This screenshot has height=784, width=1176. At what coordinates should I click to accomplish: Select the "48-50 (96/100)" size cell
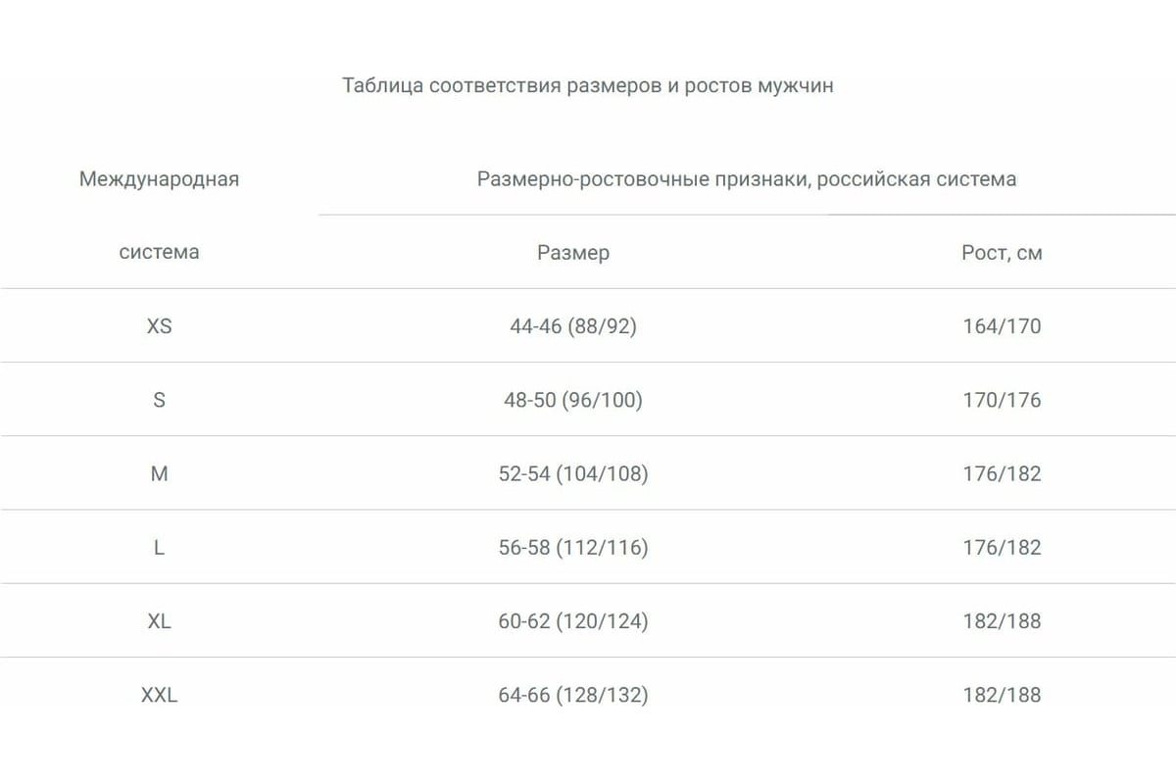click(572, 400)
